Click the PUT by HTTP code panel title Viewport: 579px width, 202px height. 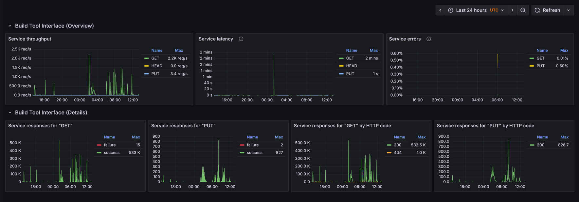click(x=485, y=126)
